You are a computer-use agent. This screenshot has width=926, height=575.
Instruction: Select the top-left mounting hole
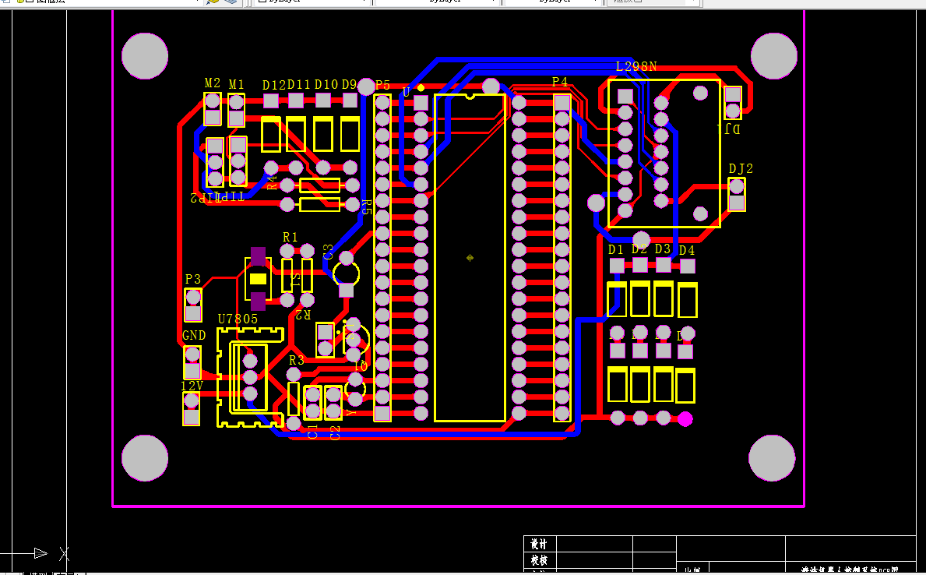(145, 56)
